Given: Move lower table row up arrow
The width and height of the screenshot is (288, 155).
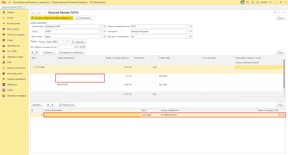Looking at the screenshot, I should click(x=48, y=105).
